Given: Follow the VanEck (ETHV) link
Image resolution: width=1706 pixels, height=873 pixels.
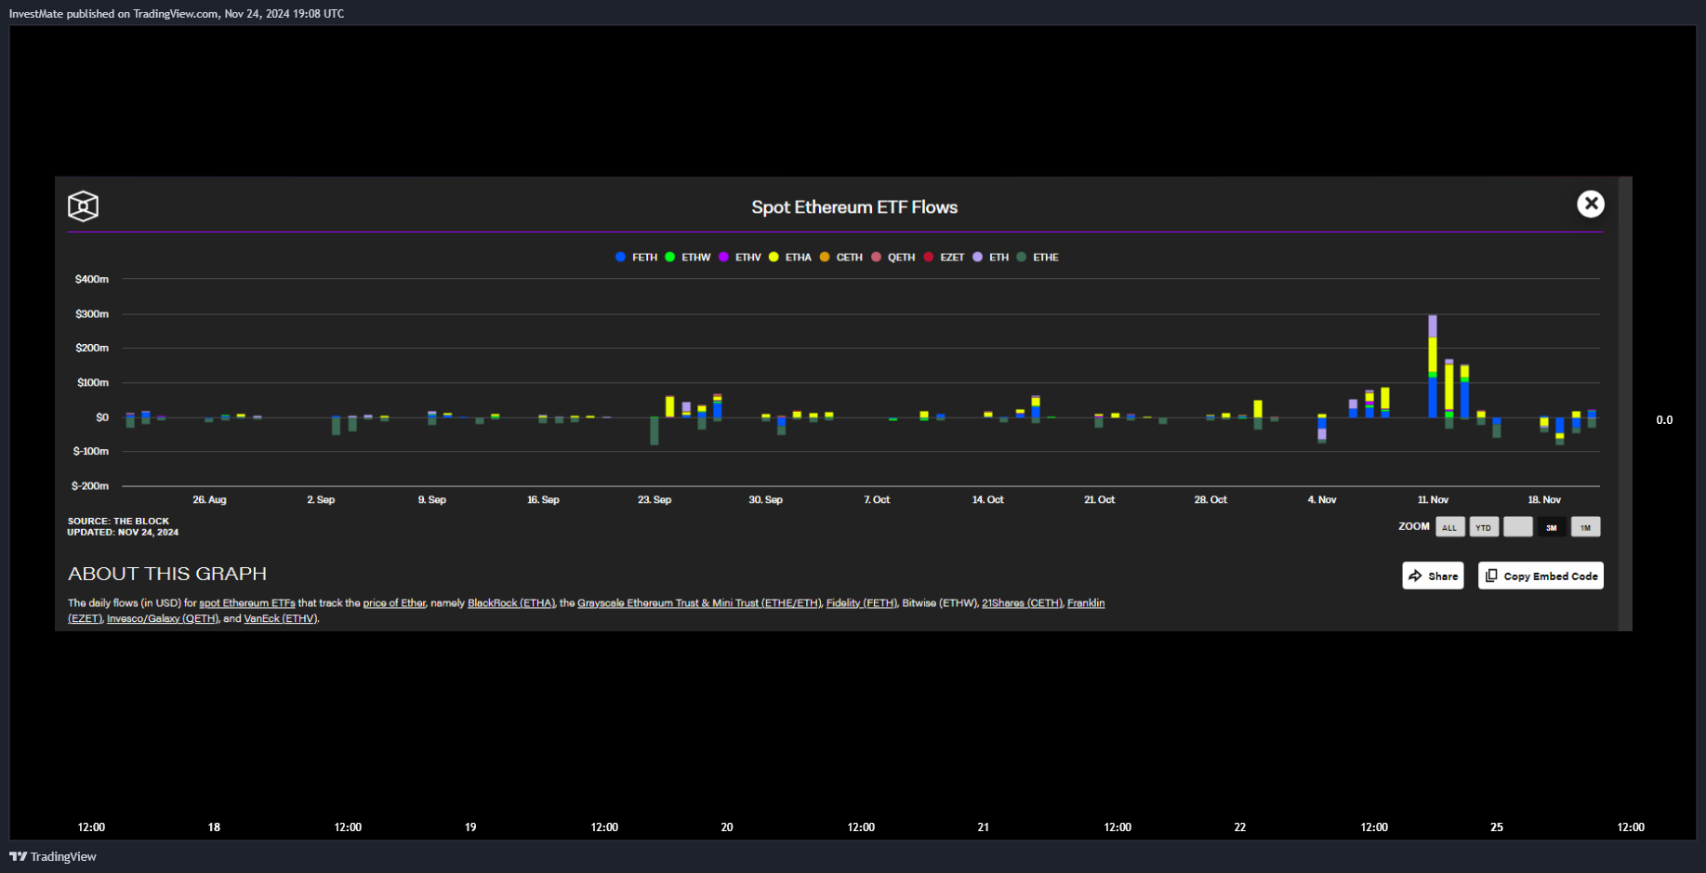Looking at the screenshot, I should click(x=280, y=618).
